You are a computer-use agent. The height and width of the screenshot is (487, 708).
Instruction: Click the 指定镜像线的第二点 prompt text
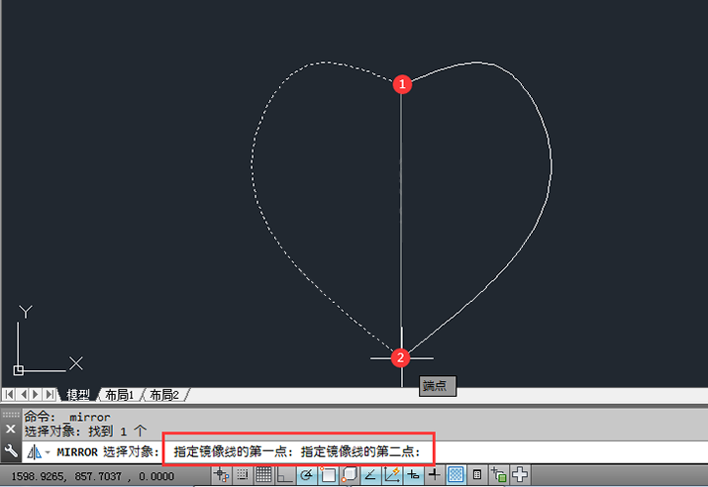coord(360,451)
